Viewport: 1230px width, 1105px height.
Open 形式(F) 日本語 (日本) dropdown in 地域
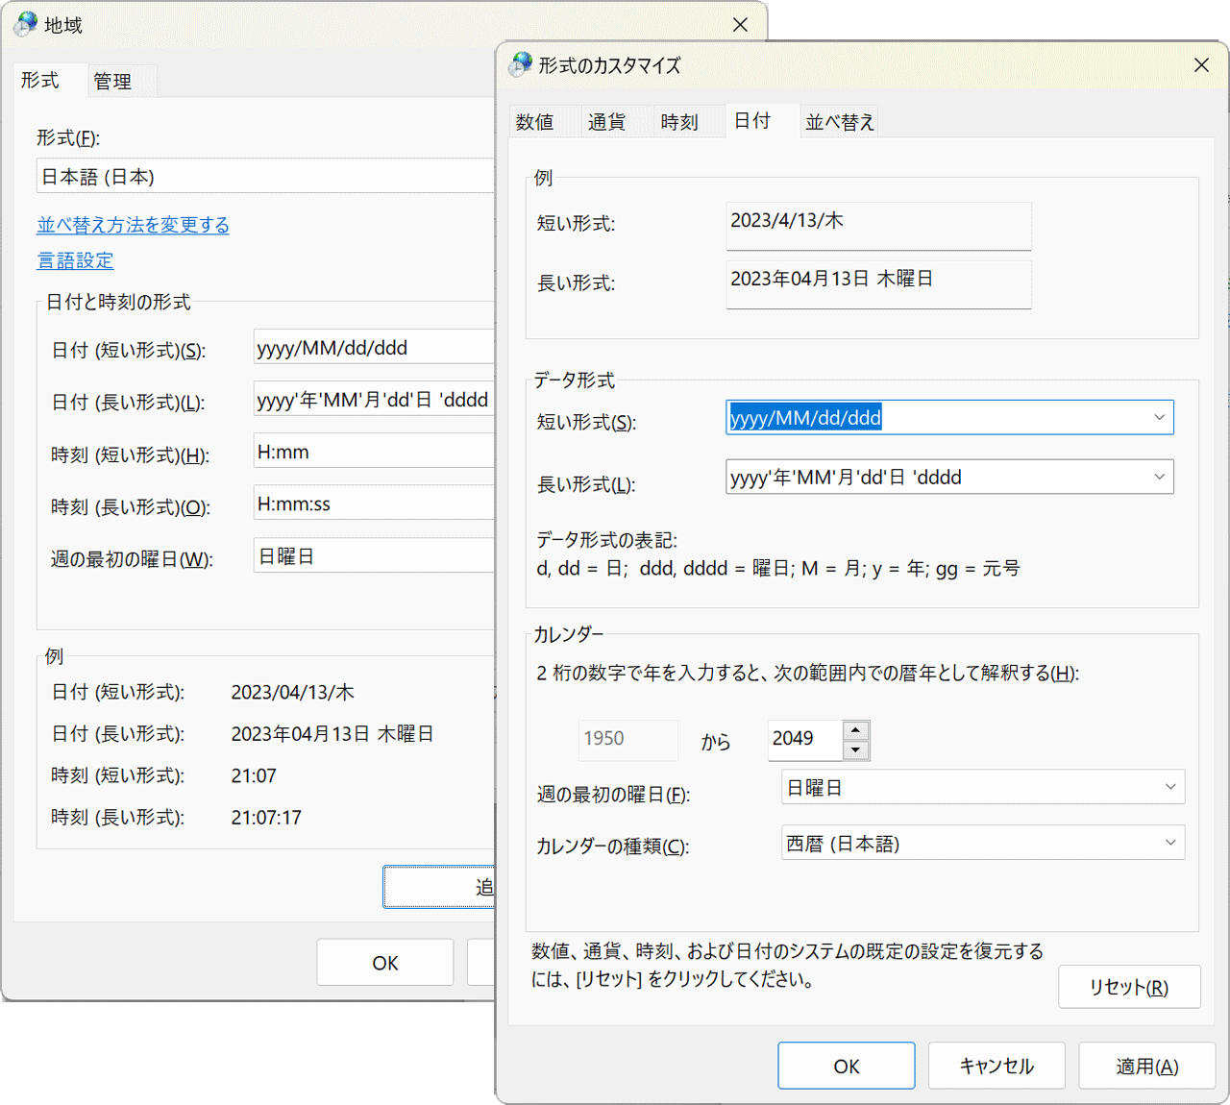(x=266, y=176)
